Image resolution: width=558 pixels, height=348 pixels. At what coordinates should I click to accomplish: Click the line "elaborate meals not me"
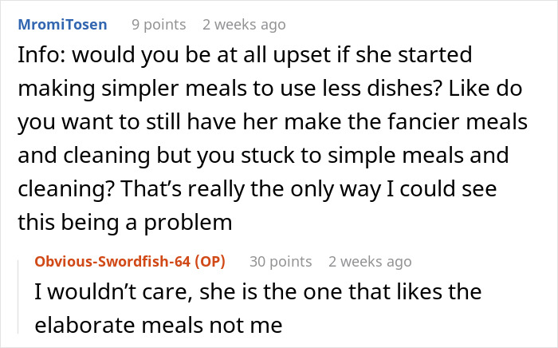(159, 326)
